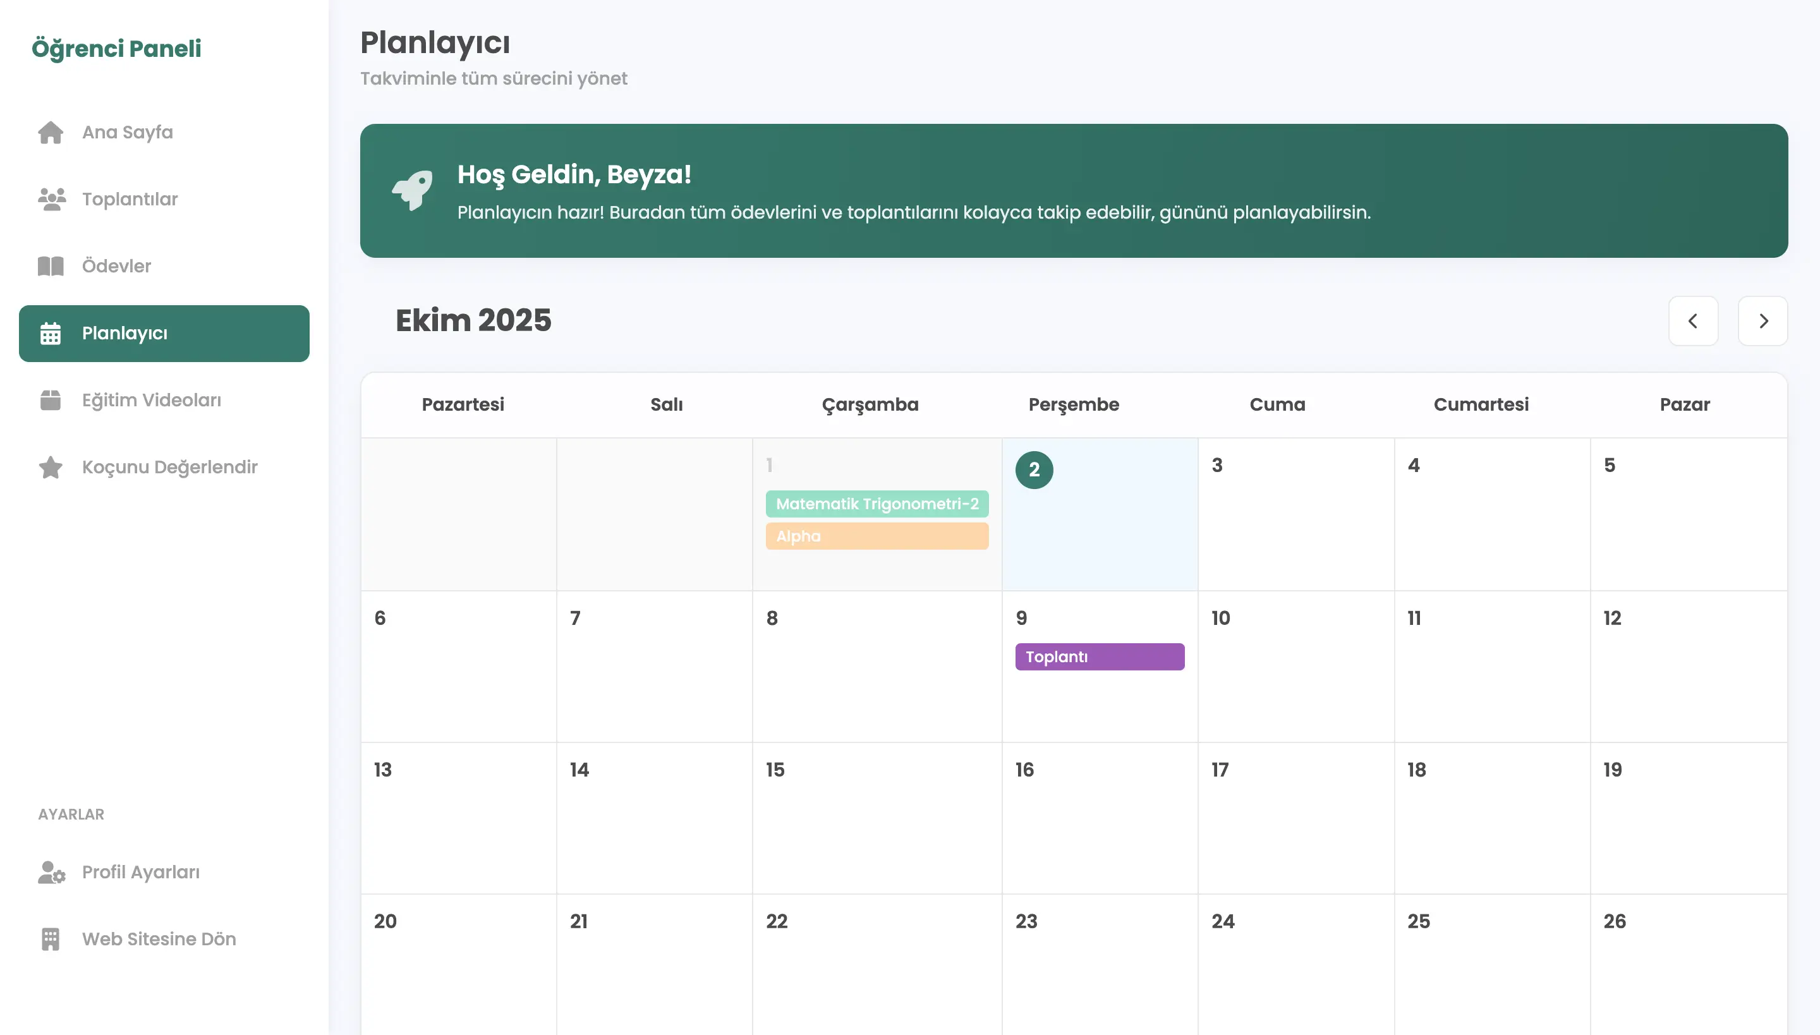Click the rocket icon in the welcome banner
Screen dimensions: 1820x1035
point(412,190)
